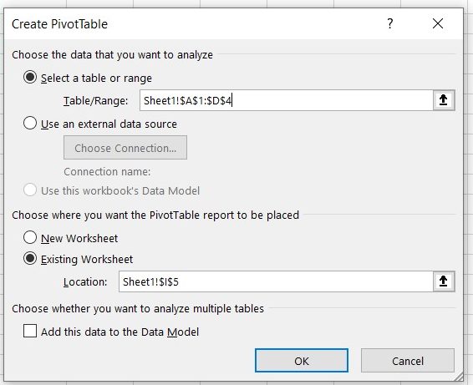Select 'Use this workbook's Data Model' radio
Viewport: 473px width, 385px height.
(30, 190)
